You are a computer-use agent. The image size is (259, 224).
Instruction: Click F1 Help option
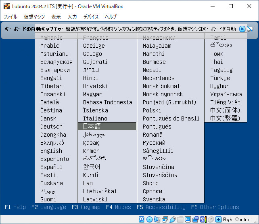click(15, 207)
